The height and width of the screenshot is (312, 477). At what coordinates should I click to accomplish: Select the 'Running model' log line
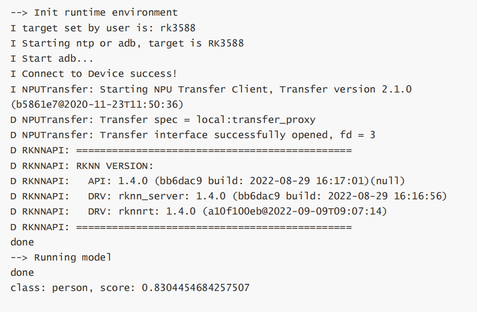(61, 257)
